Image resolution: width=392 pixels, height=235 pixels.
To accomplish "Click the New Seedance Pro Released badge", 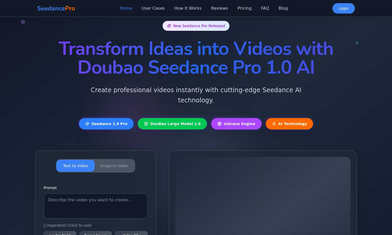I will [x=196, y=26].
